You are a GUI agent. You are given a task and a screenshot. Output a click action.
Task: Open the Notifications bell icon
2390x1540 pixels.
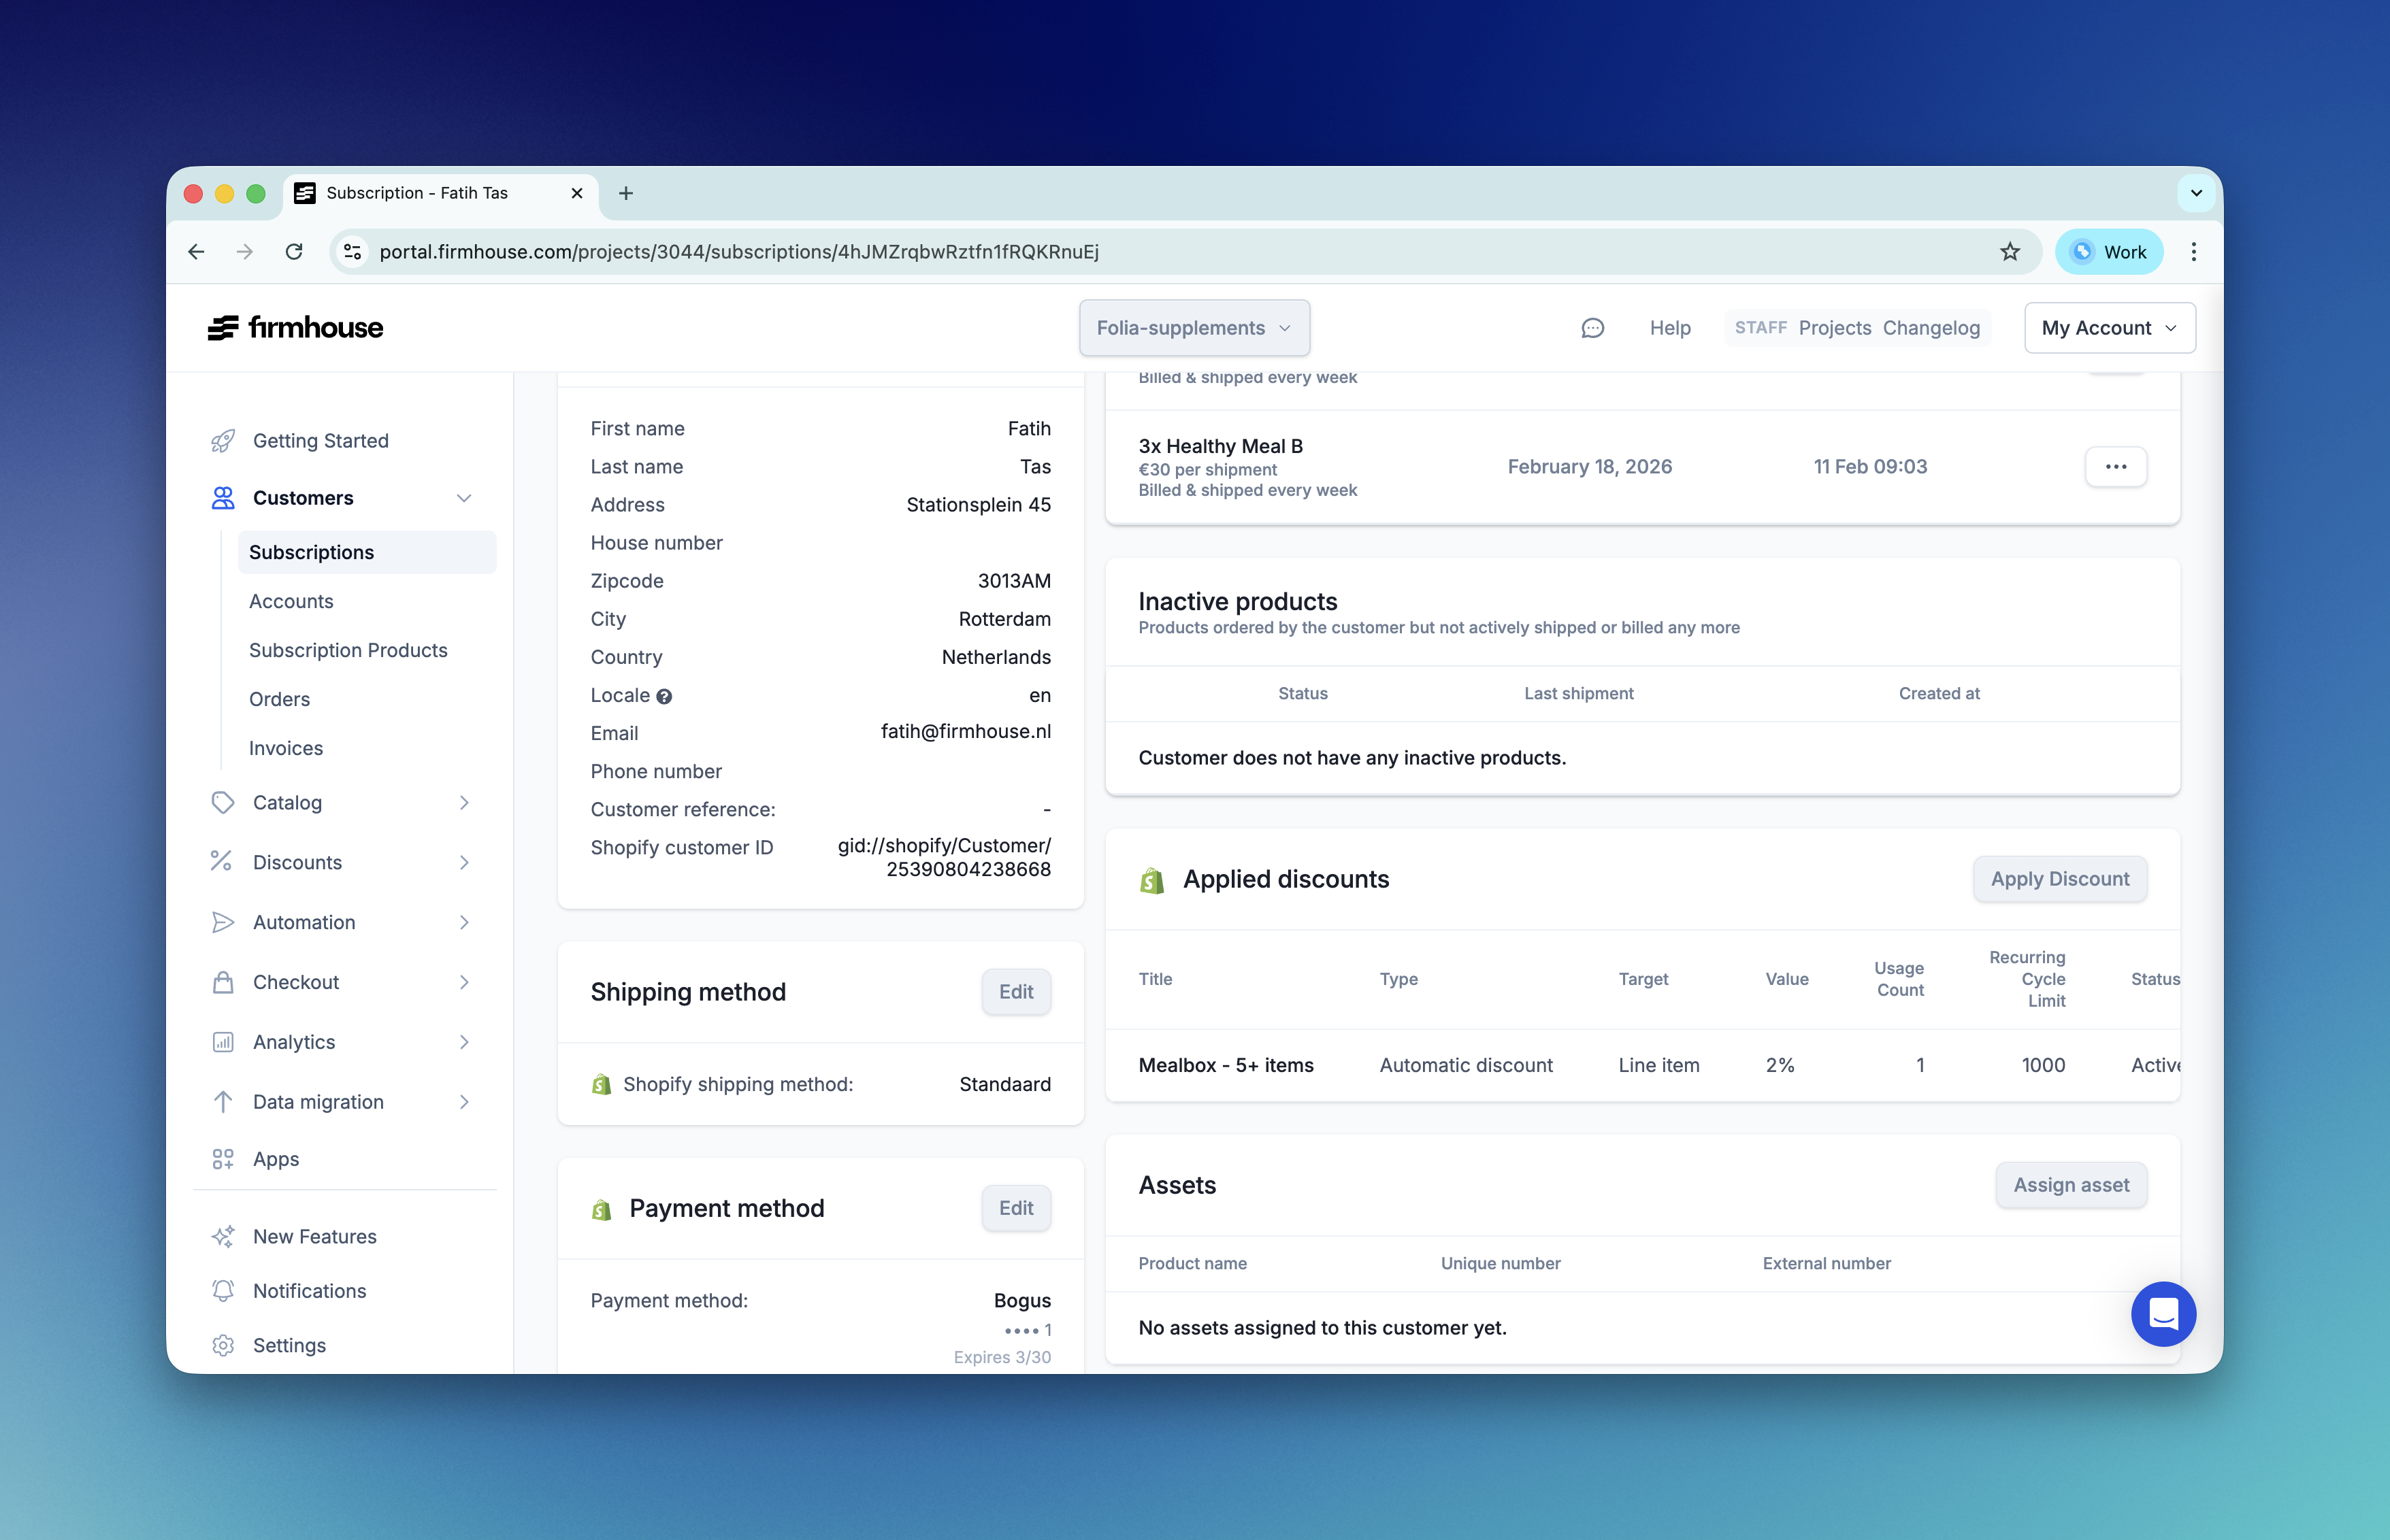tap(223, 1291)
